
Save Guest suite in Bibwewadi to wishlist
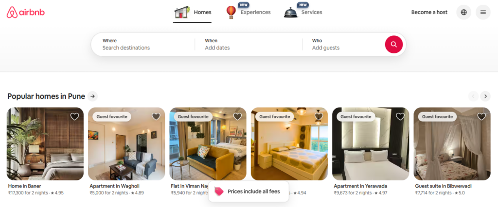click(x=481, y=116)
